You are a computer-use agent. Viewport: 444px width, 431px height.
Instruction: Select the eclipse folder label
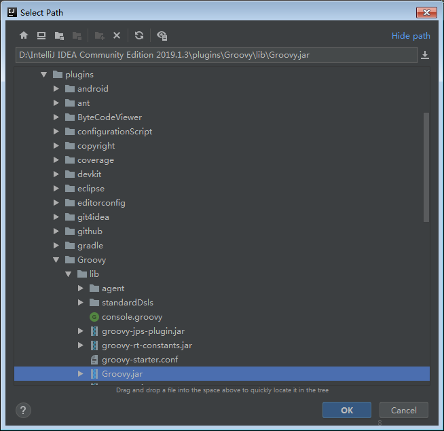91,189
